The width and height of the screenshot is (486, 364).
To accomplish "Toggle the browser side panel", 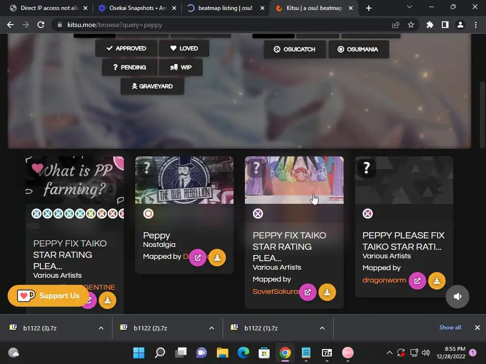I will [445, 25].
